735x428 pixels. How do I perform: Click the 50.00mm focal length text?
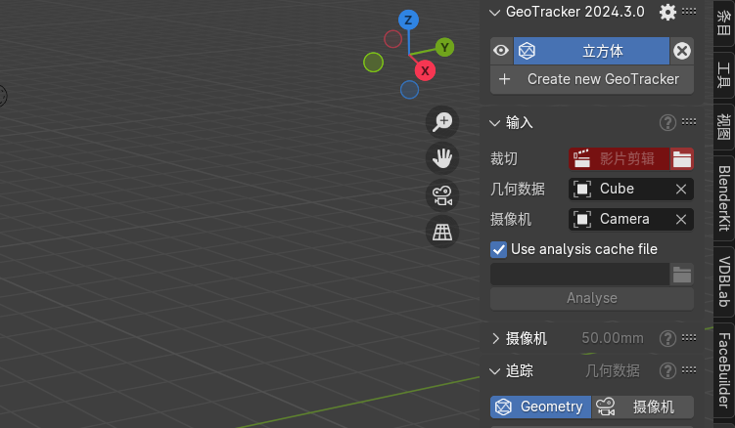[x=613, y=338]
